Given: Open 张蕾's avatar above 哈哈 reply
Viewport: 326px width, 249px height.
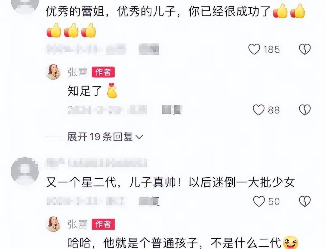Looking at the screenshot, I should pos(53,224).
